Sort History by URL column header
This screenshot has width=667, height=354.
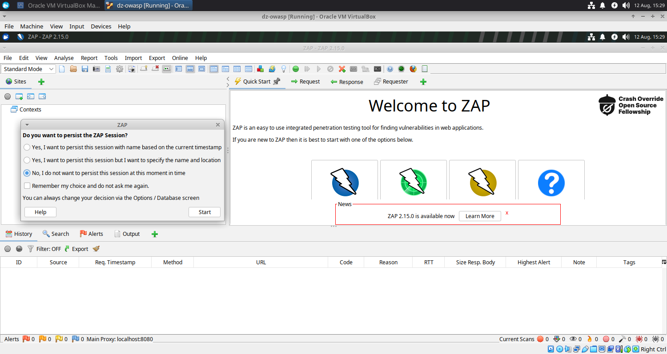pyautogui.click(x=261, y=262)
